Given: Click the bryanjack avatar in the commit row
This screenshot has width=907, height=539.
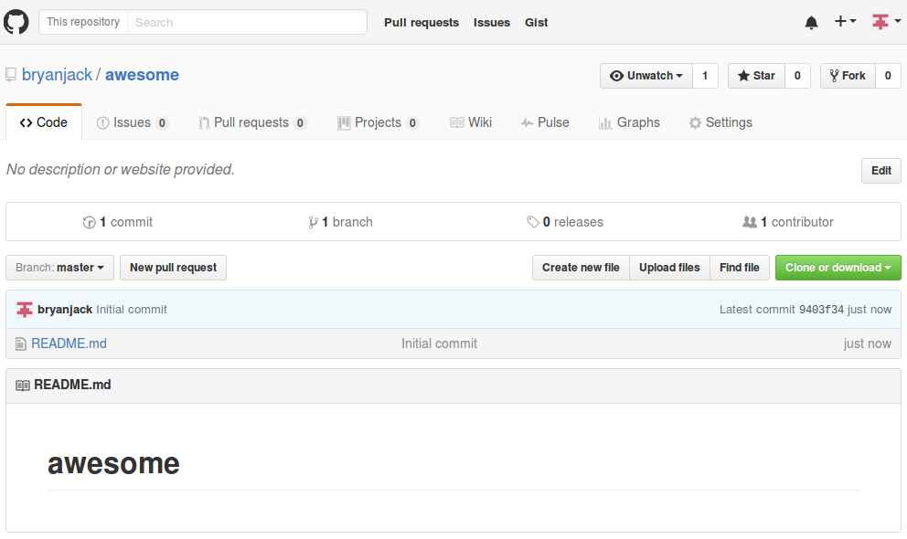Looking at the screenshot, I should [x=25, y=310].
